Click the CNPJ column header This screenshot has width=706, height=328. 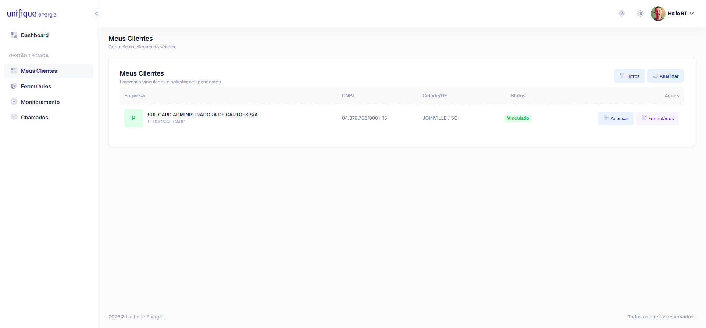pyautogui.click(x=348, y=96)
